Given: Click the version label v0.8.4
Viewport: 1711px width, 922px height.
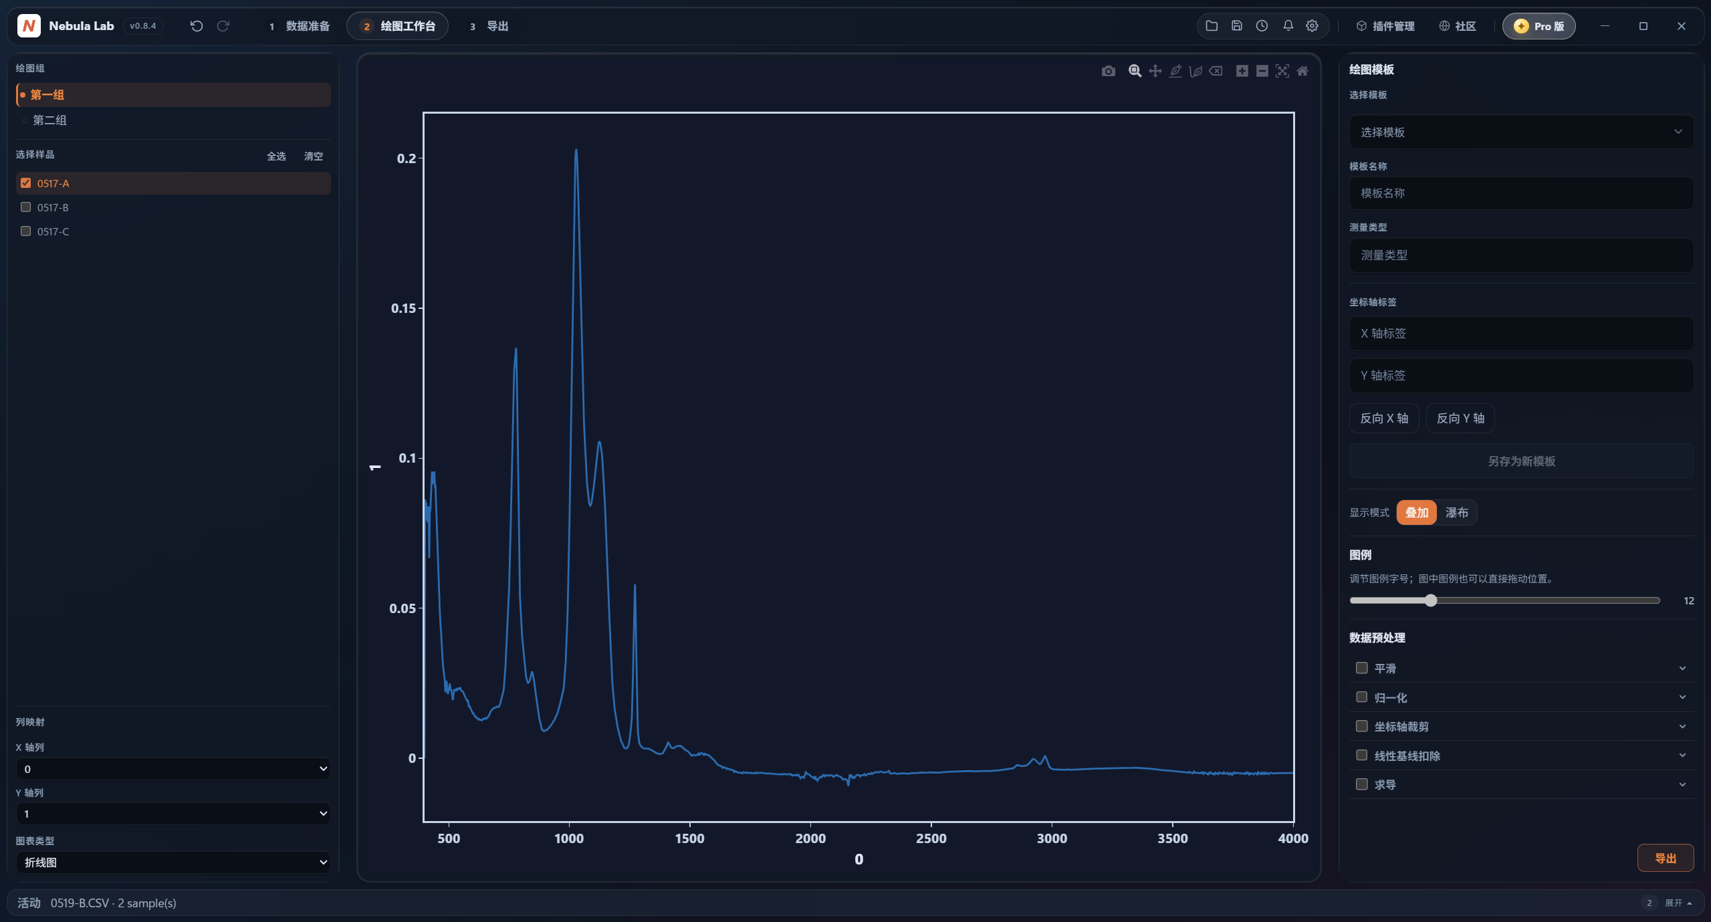Looking at the screenshot, I should click(142, 26).
